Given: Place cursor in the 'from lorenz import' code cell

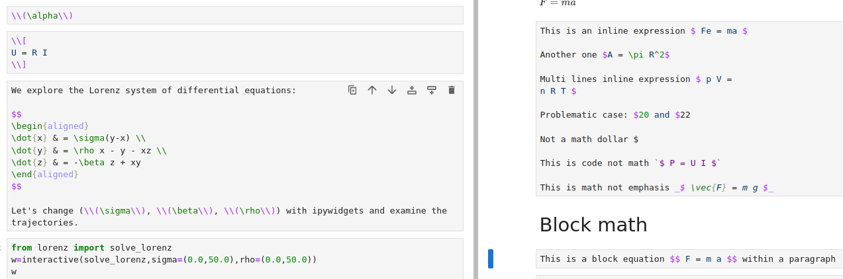Looking at the screenshot, I should coord(235,259).
